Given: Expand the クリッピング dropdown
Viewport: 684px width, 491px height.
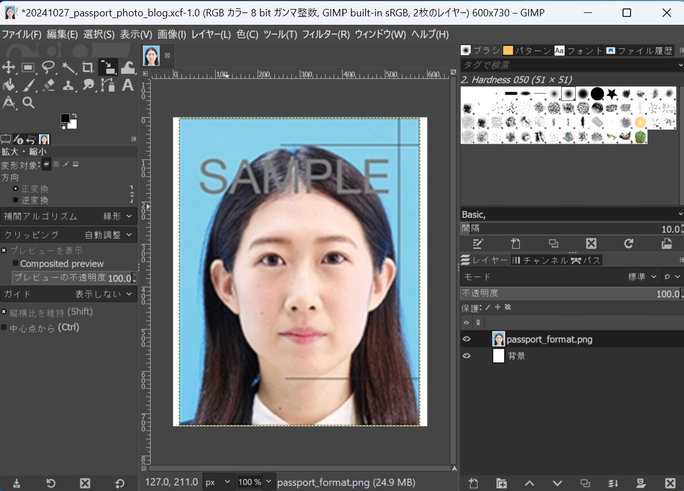Looking at the screenshot, I should (x=69, y=235).
